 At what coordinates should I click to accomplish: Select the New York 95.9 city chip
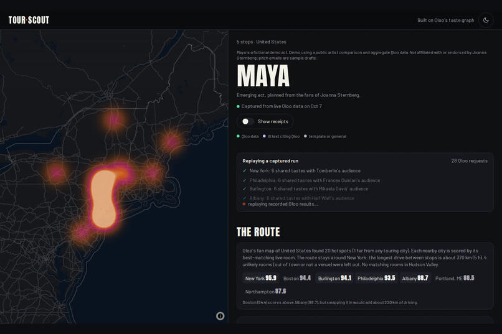pos(260,279)
